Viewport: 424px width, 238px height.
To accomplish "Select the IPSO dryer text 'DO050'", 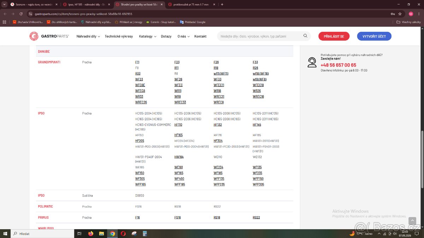I will click(140, 196).
